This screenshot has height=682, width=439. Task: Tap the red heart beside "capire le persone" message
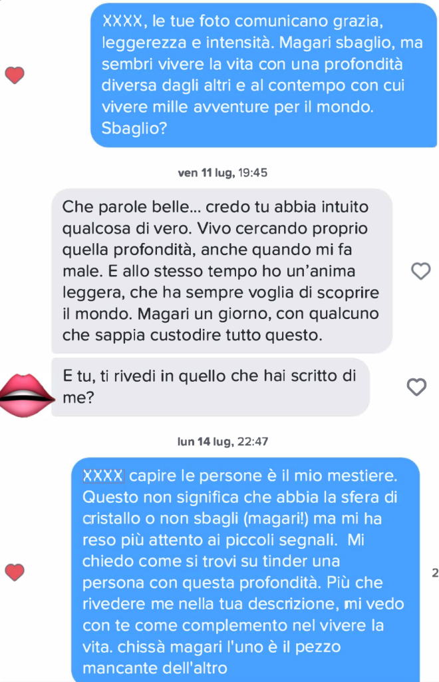pos(15,572)
